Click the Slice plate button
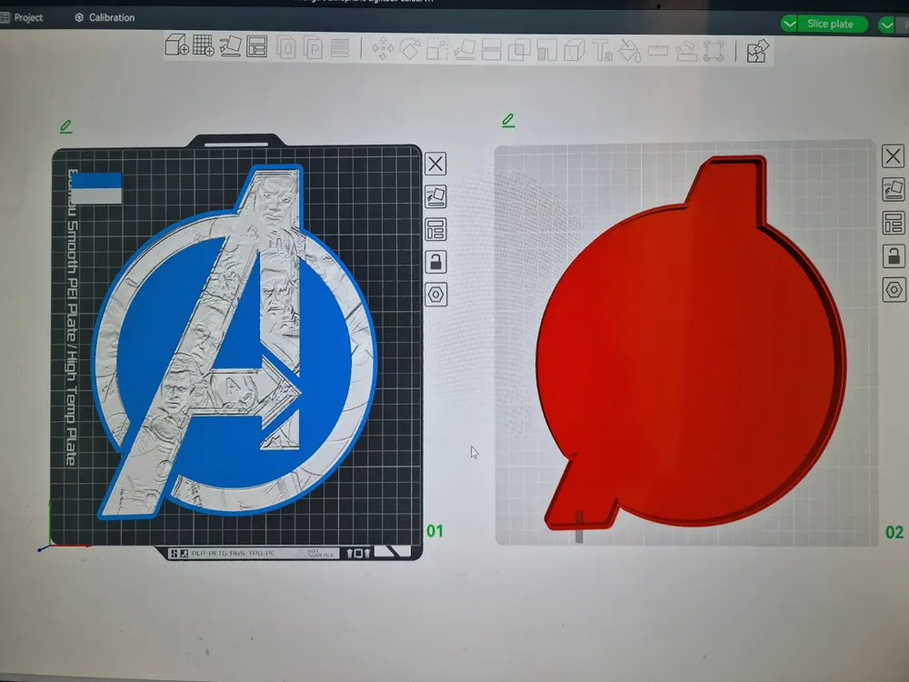 830,24
